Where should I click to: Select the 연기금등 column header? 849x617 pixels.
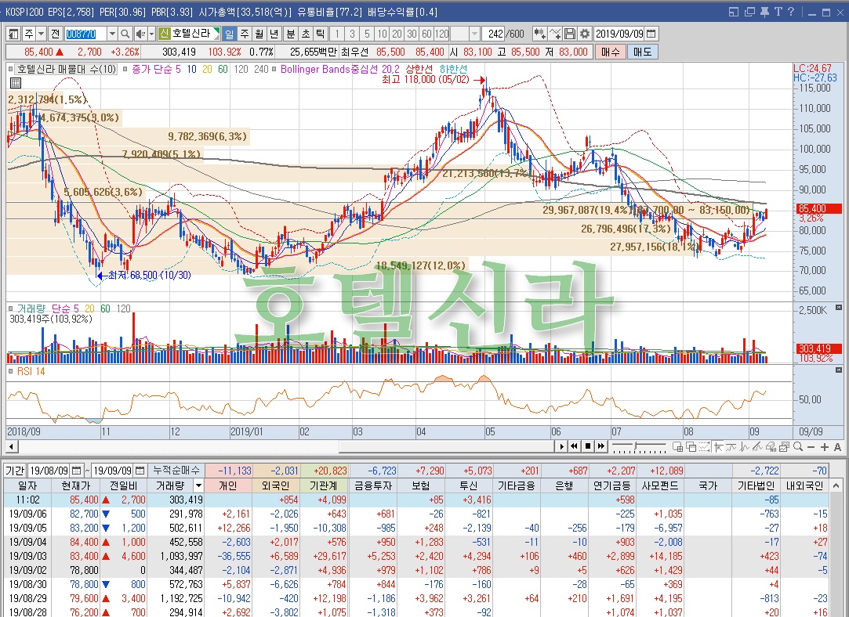point(611,485)
